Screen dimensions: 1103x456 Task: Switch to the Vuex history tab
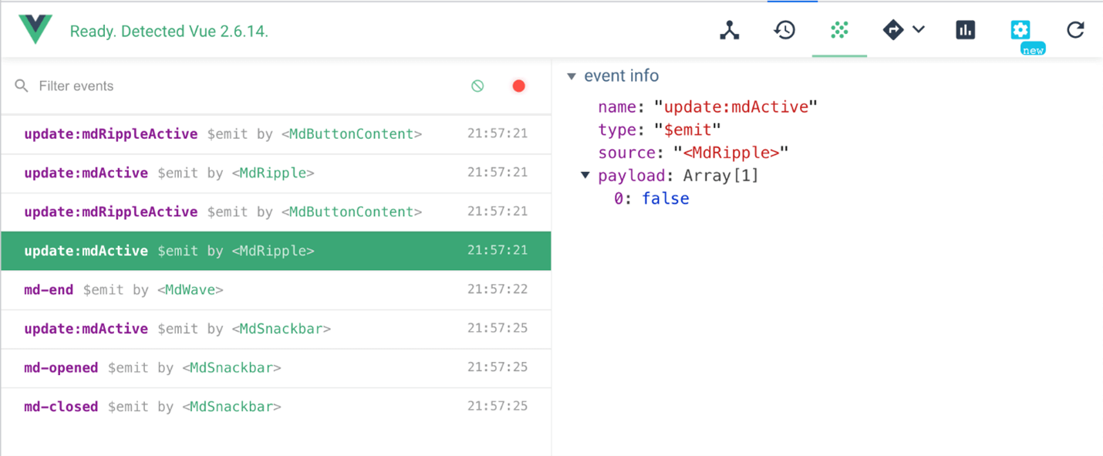(x=784, y=30)
